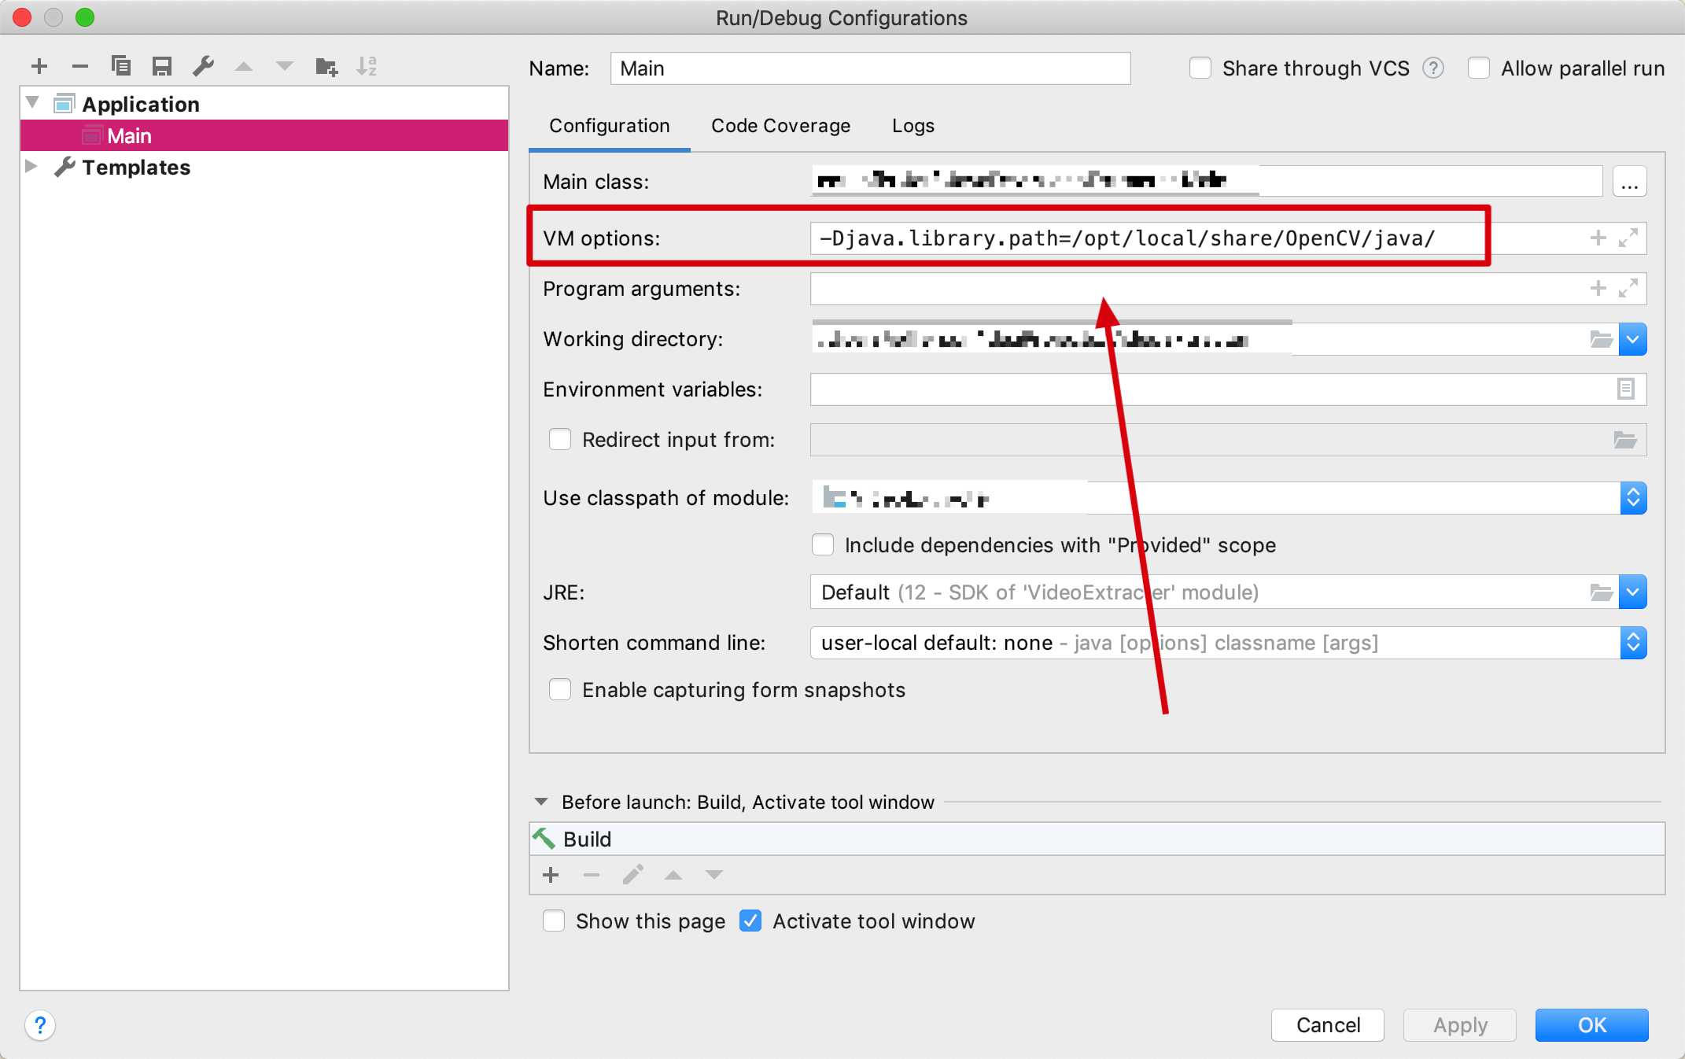
Task: Open Use classpath of module dropdown
Action: (1633, 498)
